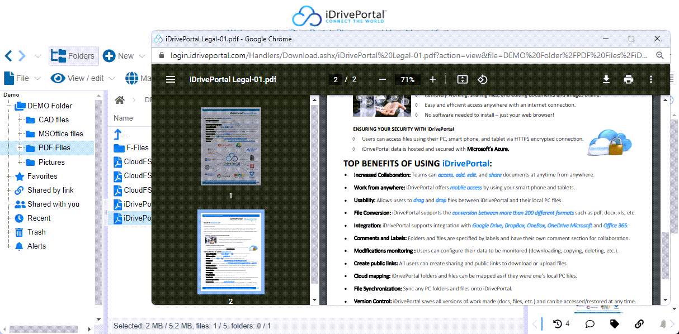Viewport: 679px width, 334px height.
Task: Zoom in with the plus button
Action: click(432, 79)
